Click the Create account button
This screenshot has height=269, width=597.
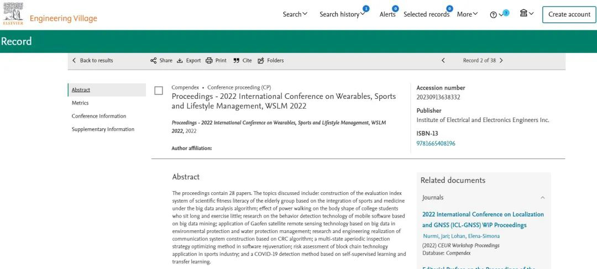pyautogui.click(x=569, y=14)
